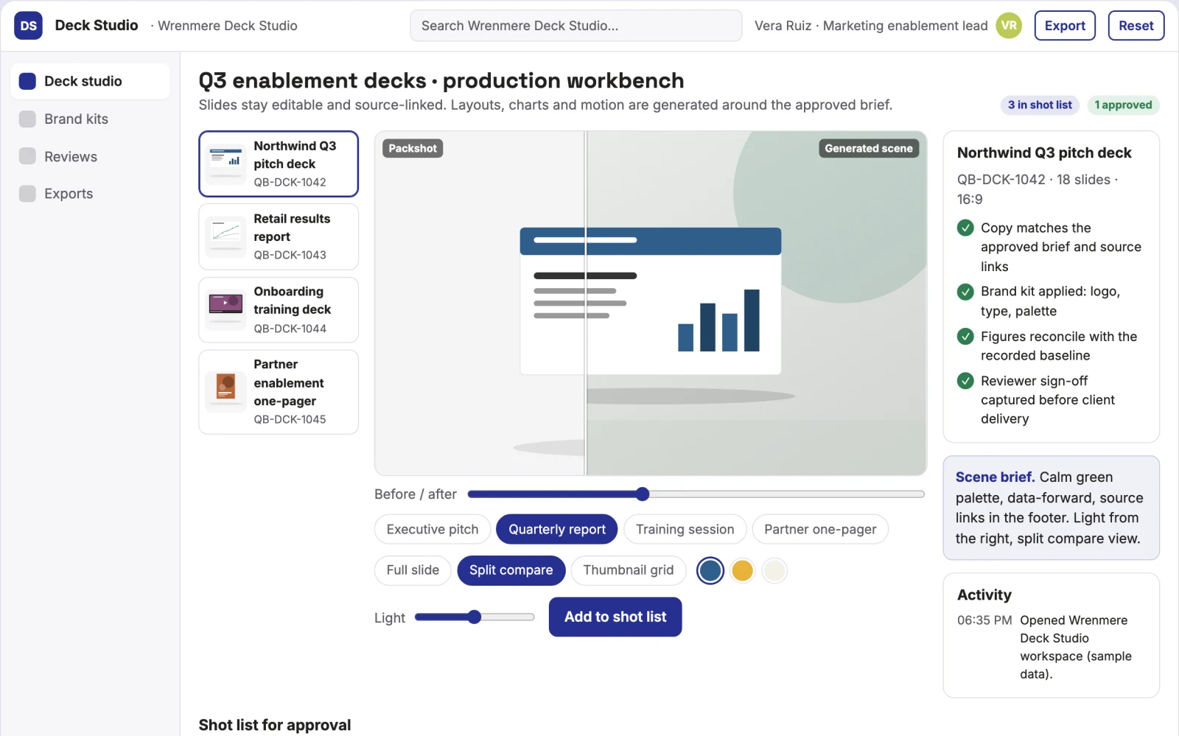
Task: Click the Generated scene label on preview
Action: pyautogui.click(x=869, y=148)
